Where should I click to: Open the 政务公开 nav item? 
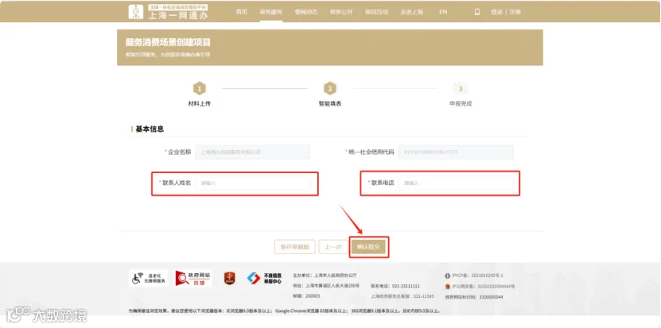[x=341, y=12]
